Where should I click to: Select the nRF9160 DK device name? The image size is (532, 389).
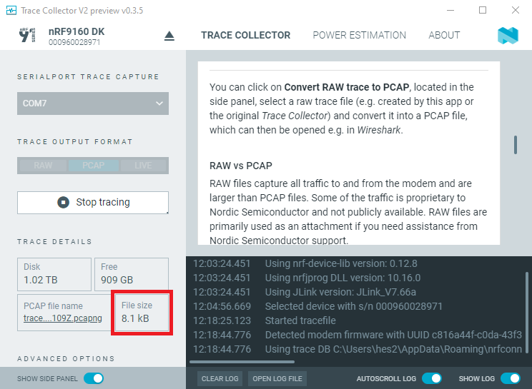click(77, 31)
